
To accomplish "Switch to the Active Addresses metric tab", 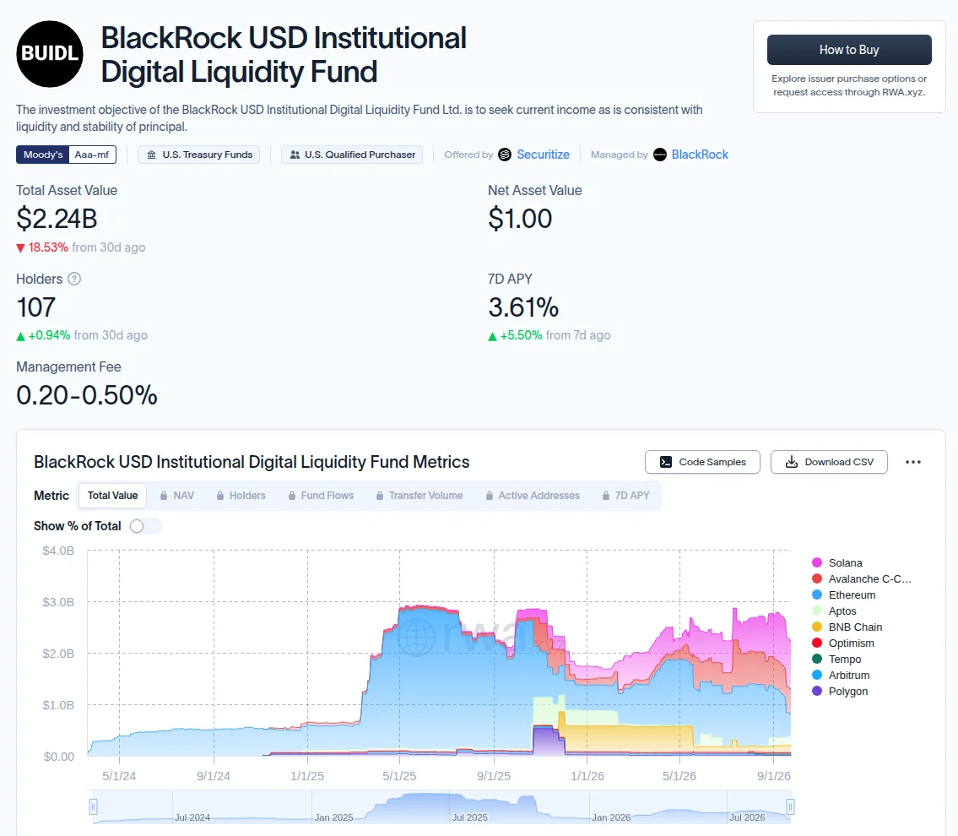I will pyautogui.click(x=532, y=496).
